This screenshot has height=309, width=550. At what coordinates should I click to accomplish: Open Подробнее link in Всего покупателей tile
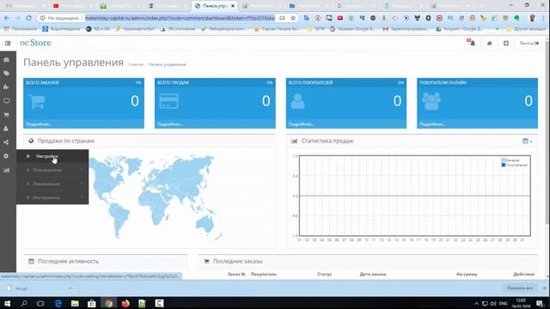click(x=302, y=124)
